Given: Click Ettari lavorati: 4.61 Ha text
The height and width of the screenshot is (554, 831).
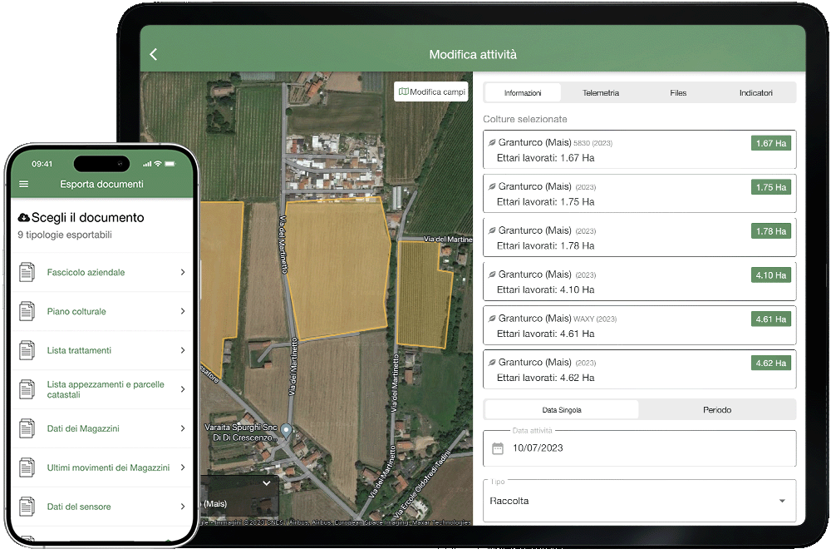Looking at the screenshot, I should pos(545,334).
